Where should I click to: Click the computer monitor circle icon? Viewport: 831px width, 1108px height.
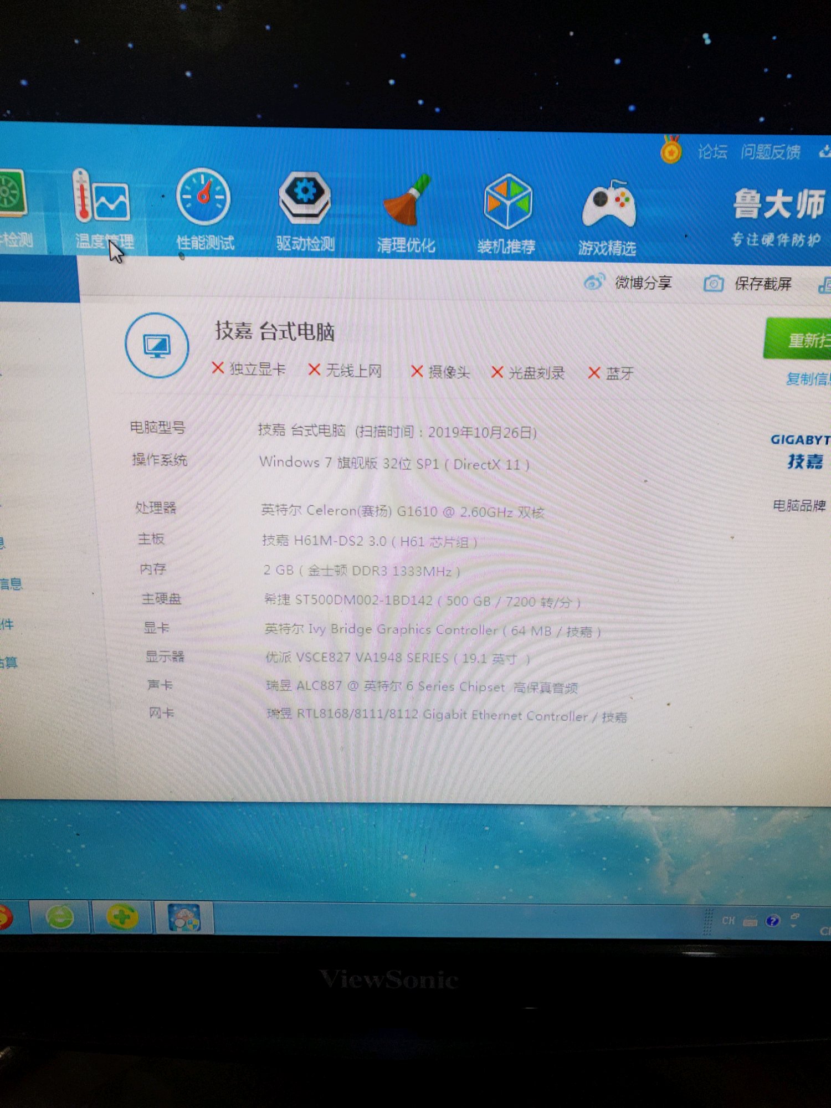point(157,345)
